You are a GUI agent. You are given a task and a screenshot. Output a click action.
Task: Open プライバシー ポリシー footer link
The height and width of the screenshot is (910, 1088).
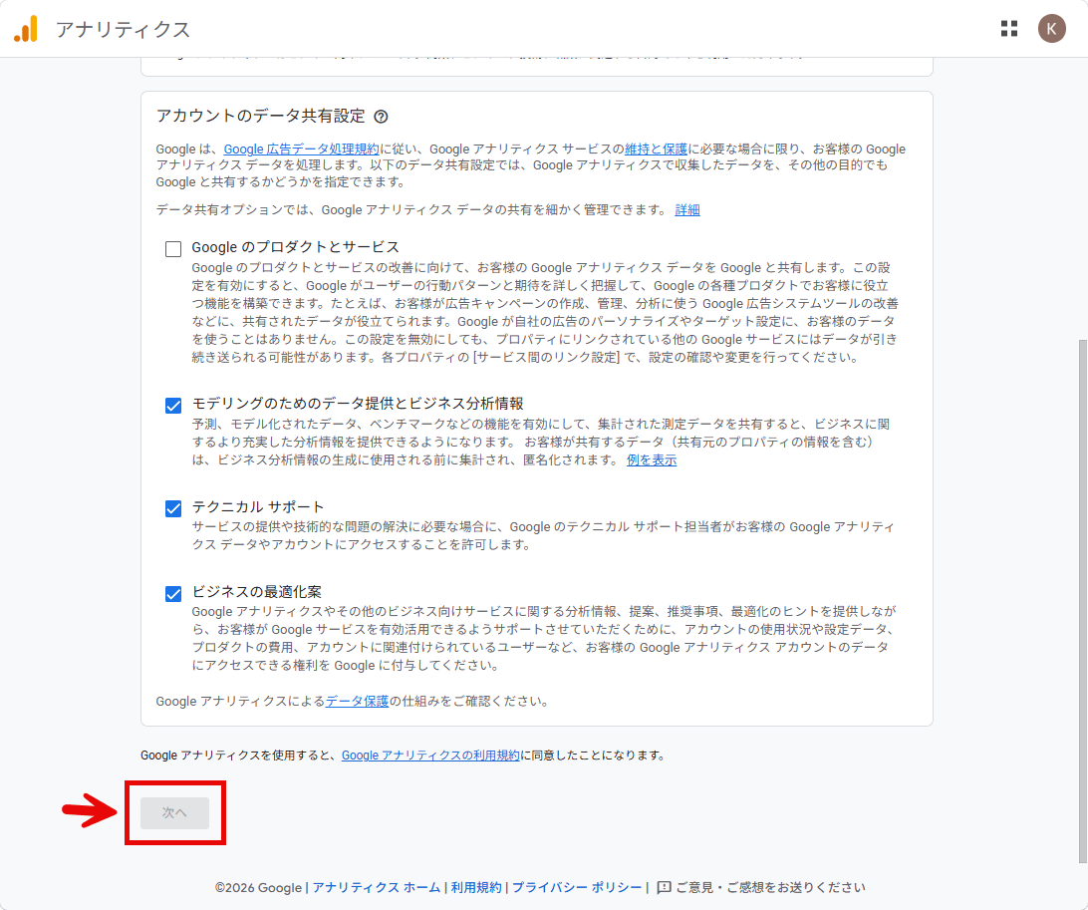tap(577, 887)
